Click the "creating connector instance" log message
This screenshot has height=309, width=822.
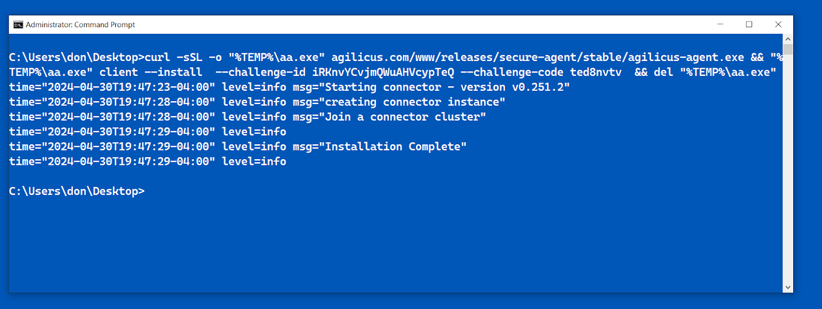click(x=415, y=102)
